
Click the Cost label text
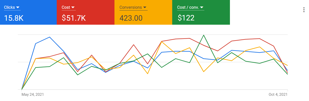point(66,7)
